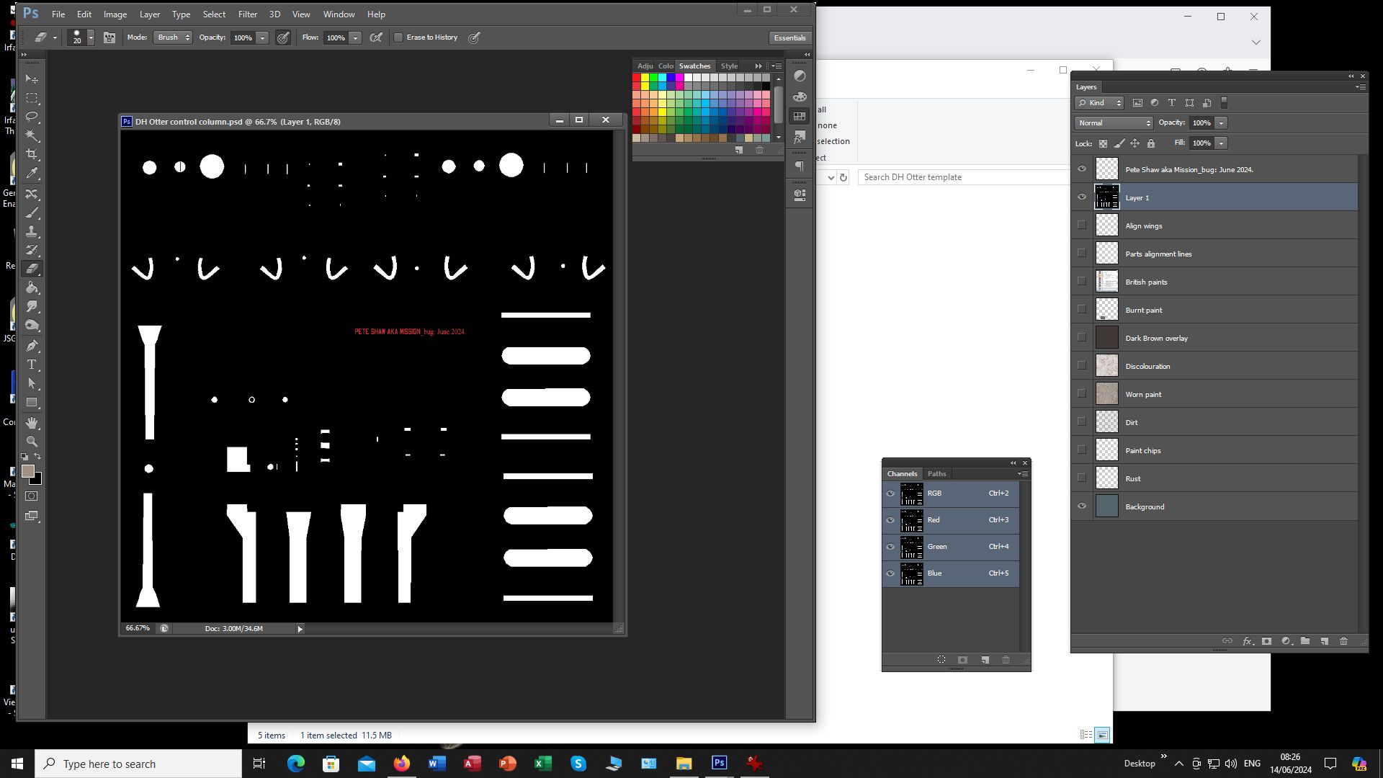Open the layer blend mode Normal dropdown

point(1114,123)
